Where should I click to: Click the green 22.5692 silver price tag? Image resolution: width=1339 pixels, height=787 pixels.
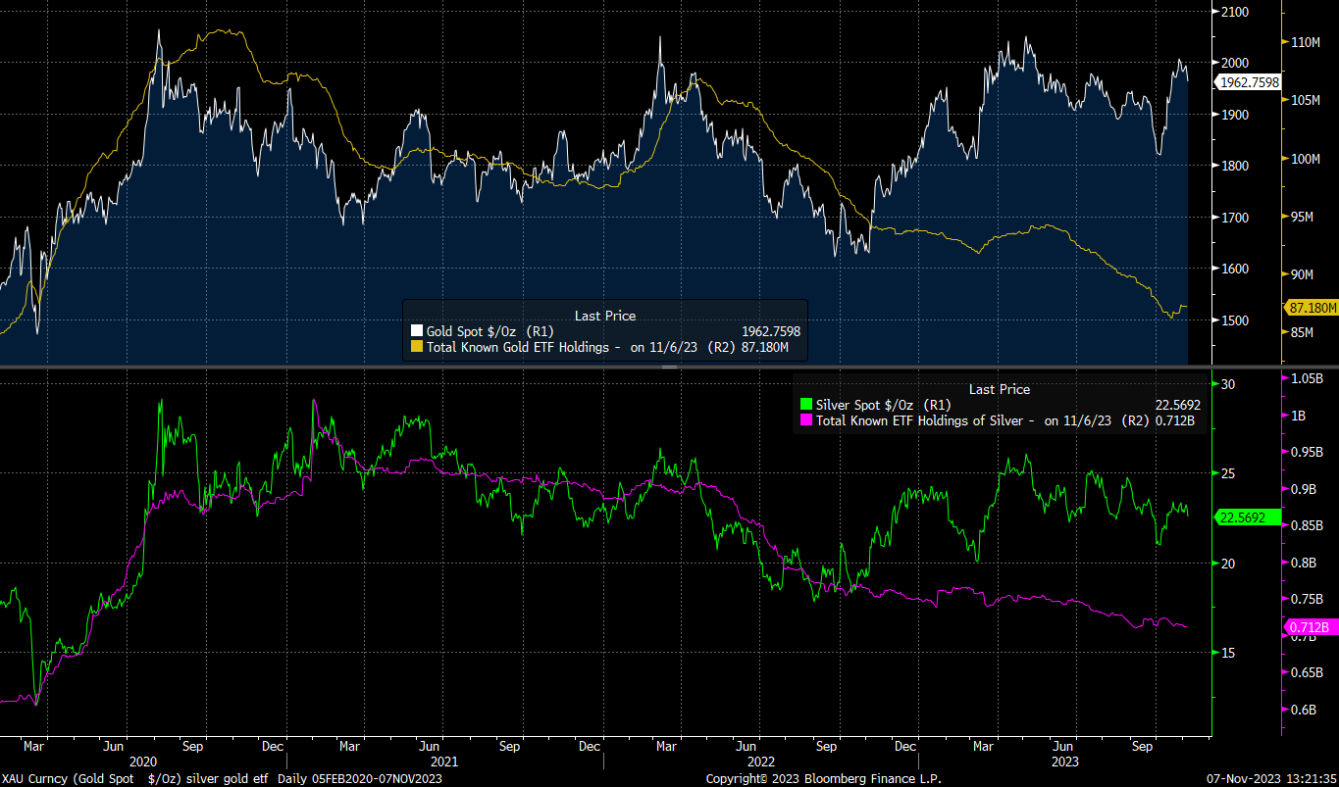tap(1248, 517)
